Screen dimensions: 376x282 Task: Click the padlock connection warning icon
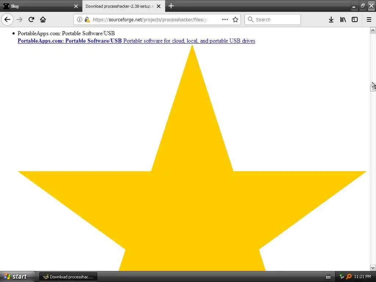87,19
